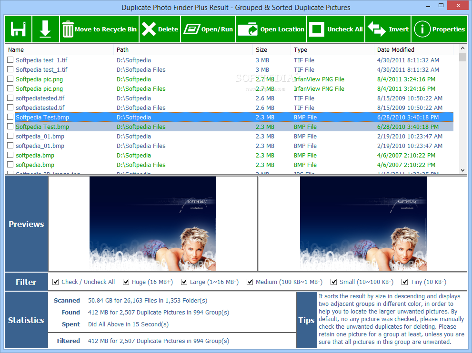Click the Open Location button

271,29
